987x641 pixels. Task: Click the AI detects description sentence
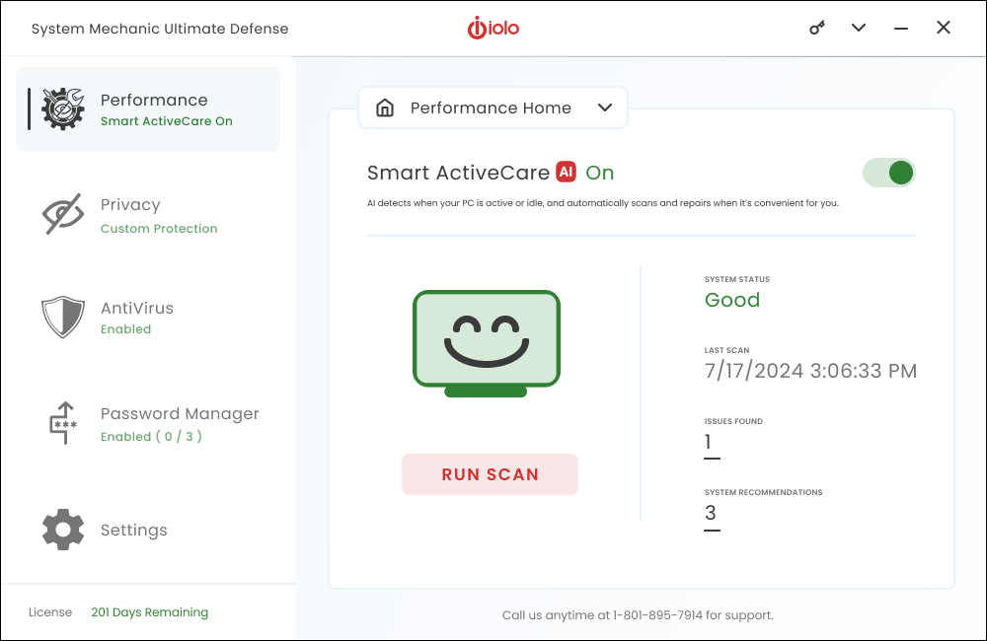(x=602, y=203)
